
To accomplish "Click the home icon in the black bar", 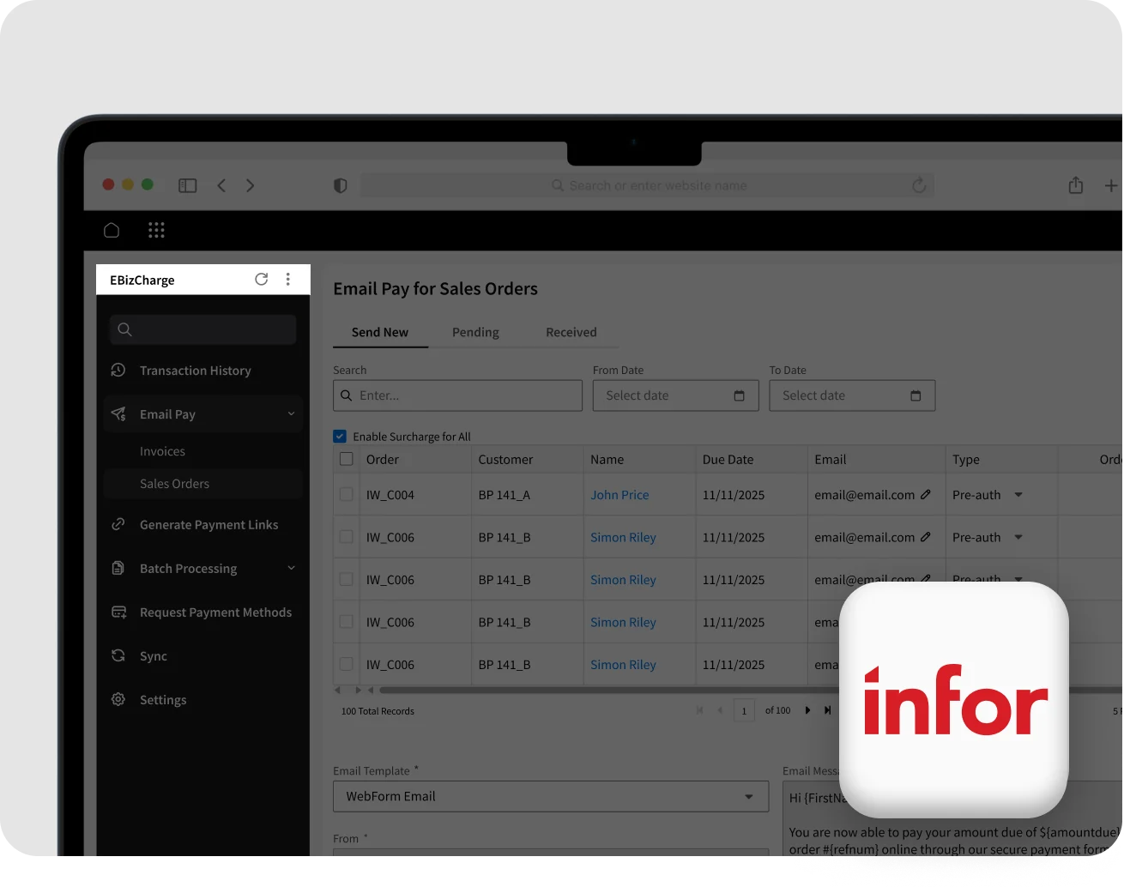I will (112, 230).
